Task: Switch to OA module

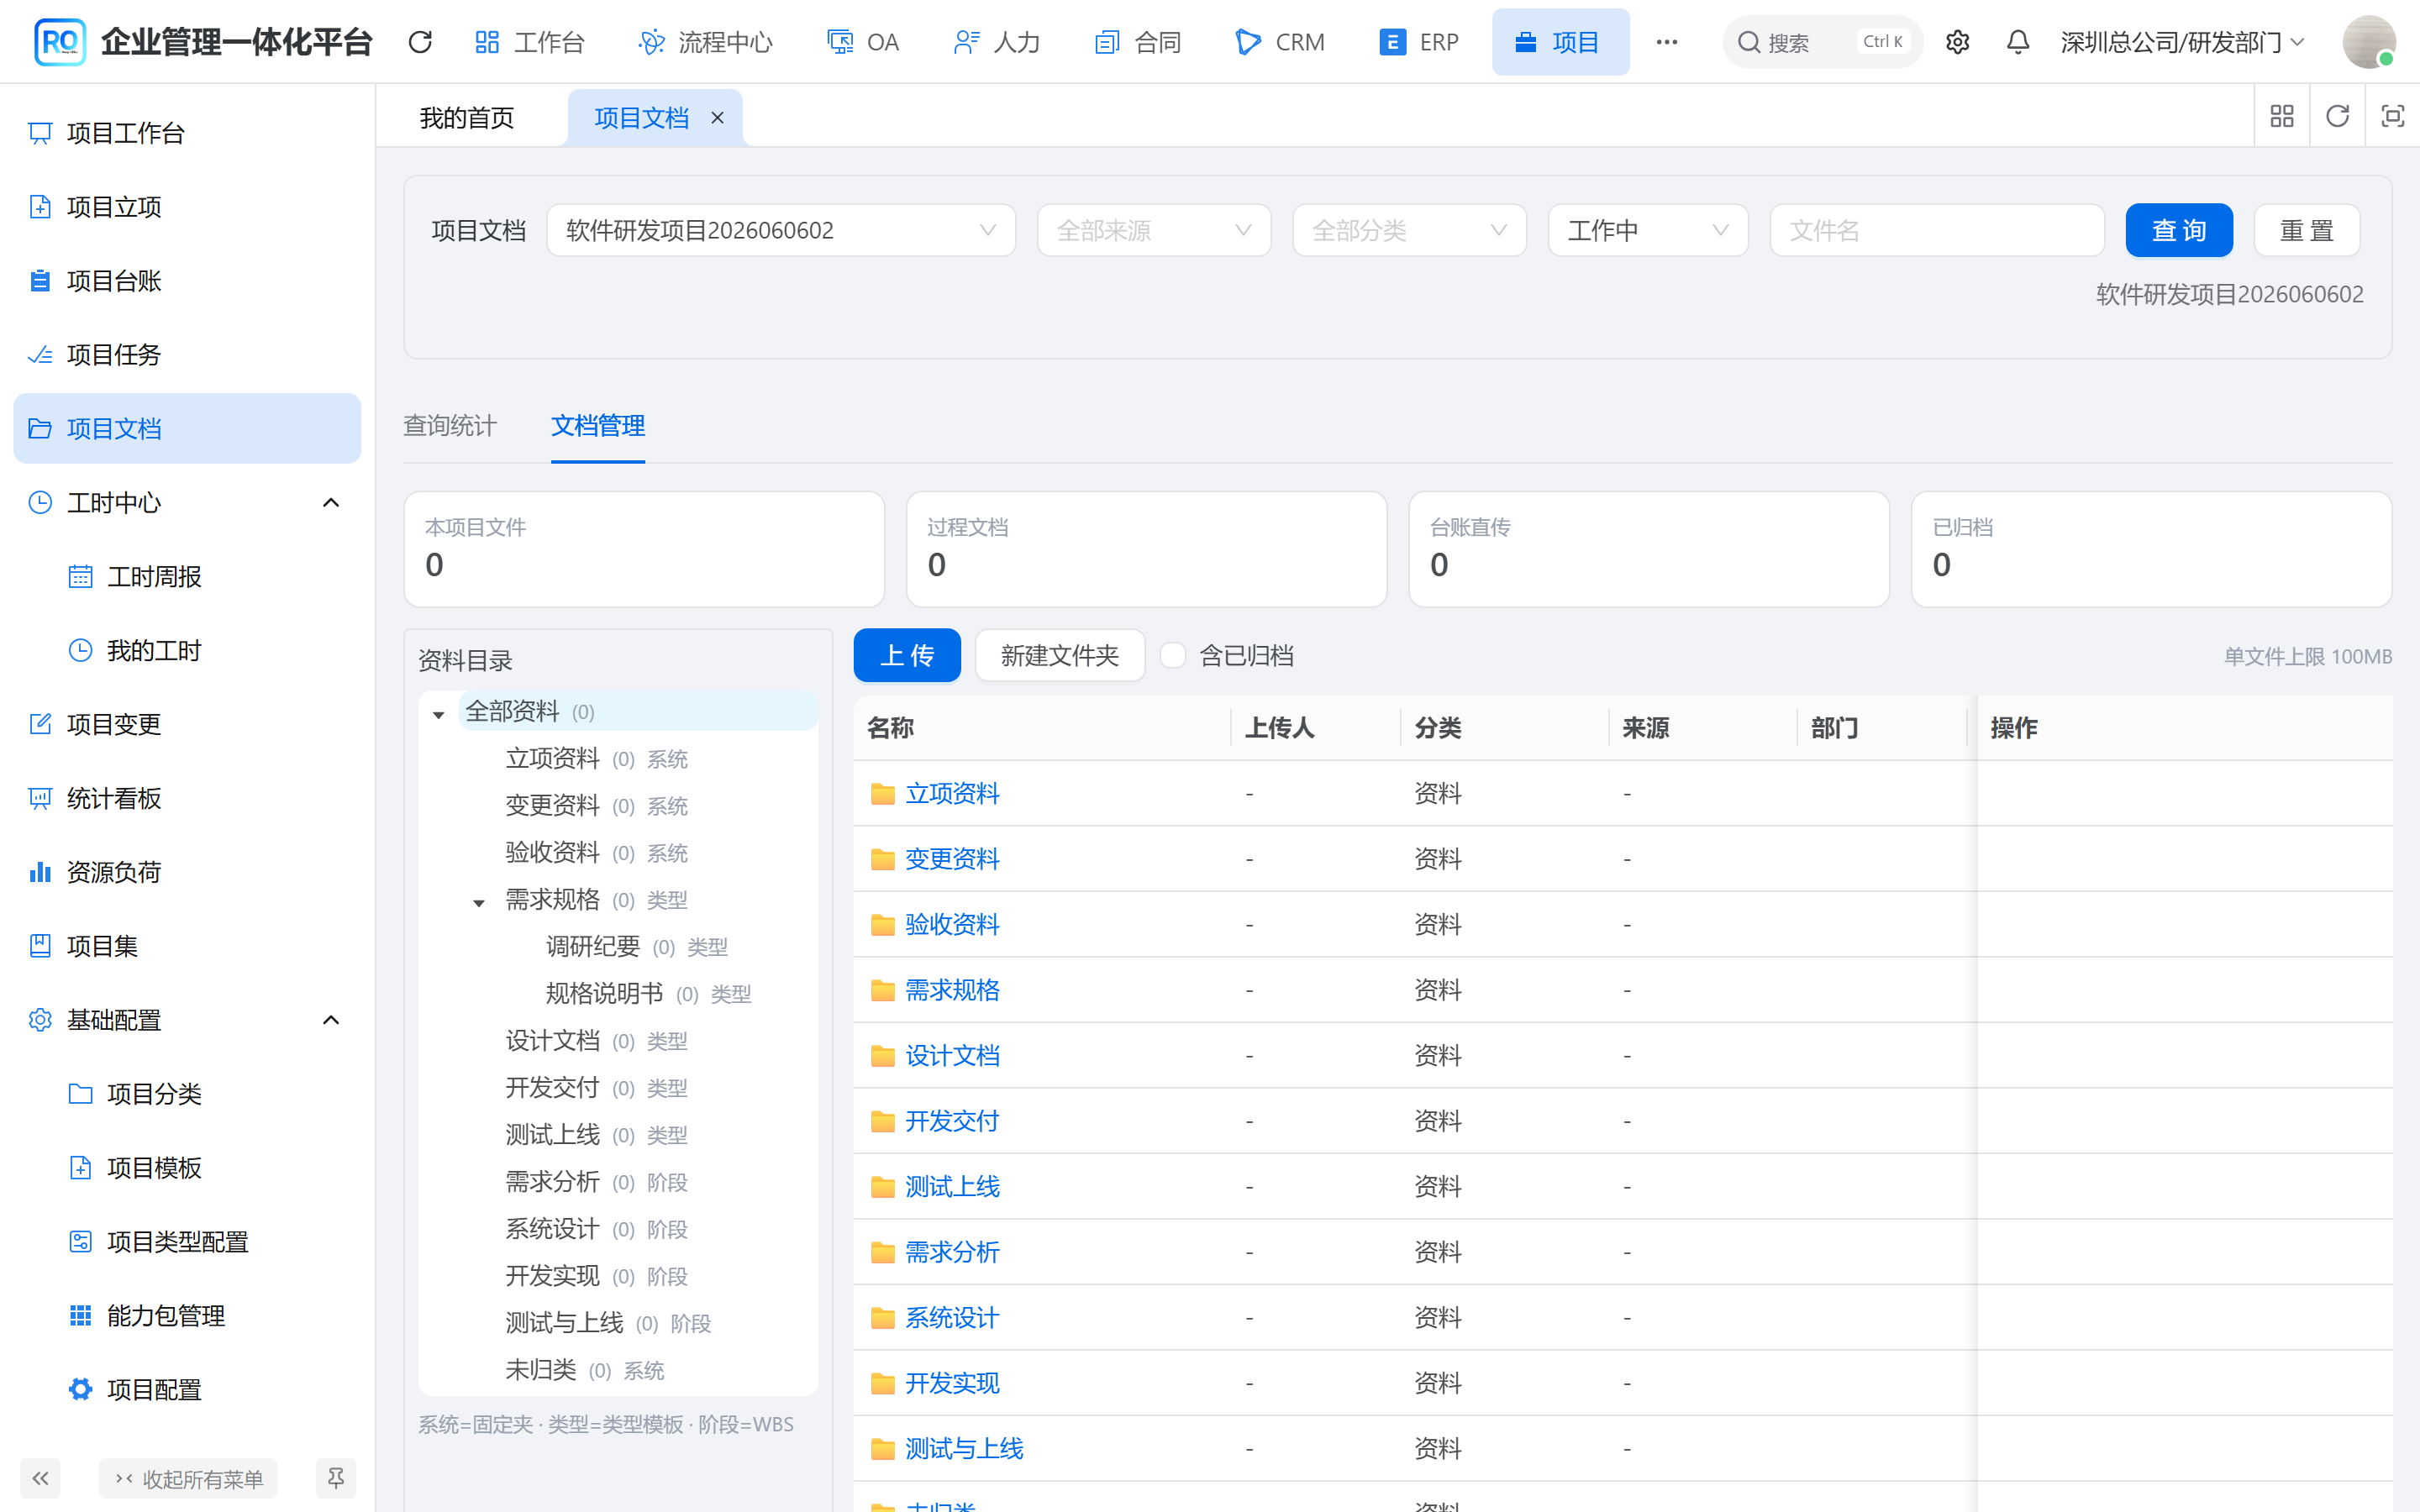Action: point(863,42)
